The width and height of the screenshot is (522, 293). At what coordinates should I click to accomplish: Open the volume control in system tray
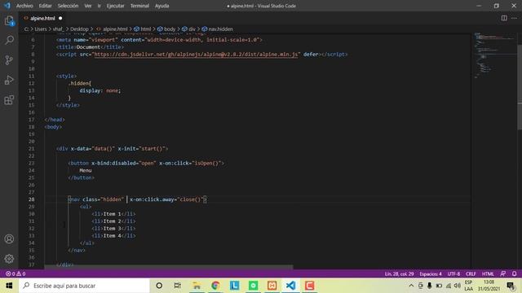click(x=458, y=286)
